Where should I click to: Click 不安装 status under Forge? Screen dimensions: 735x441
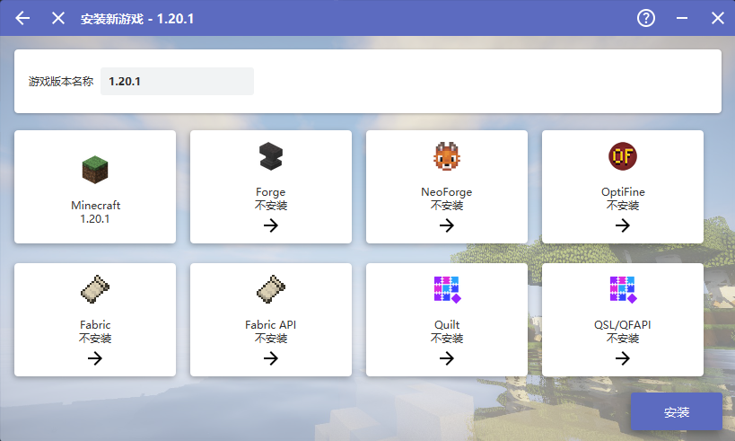coord(271,206)
